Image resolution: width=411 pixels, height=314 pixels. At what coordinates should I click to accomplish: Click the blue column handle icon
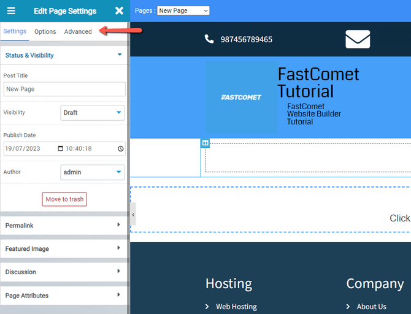click(205, 143)
